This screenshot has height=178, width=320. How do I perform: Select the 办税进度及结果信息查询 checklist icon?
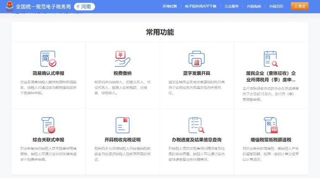[x=196, y=125]
